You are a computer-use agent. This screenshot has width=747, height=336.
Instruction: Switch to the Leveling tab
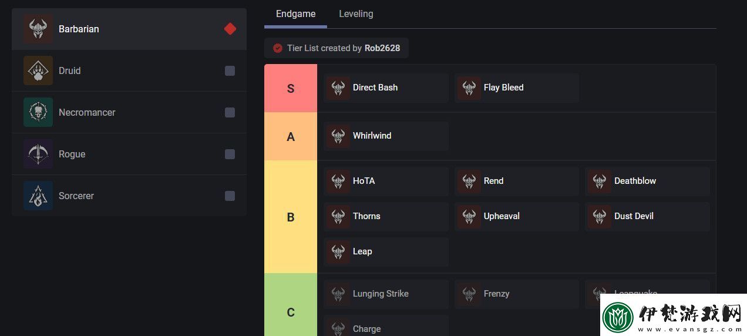click(x=356, y=14)
